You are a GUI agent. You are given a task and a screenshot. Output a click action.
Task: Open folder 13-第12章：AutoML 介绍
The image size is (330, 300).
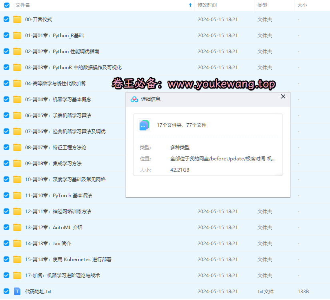[x=54, y=227]
